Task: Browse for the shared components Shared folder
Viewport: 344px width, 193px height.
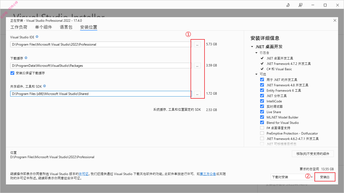Action: pyautogui.click(x=197, y=94)
